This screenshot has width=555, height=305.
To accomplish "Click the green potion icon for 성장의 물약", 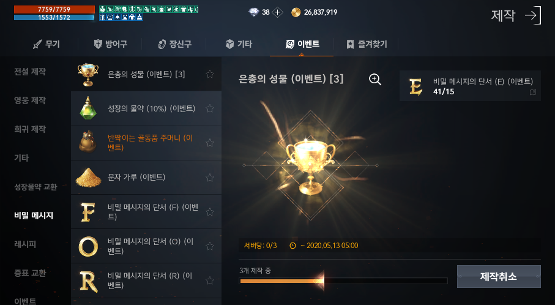I will [88, 108].
